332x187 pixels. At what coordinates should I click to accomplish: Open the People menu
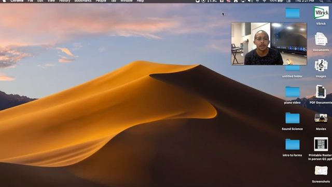[101, 1]
